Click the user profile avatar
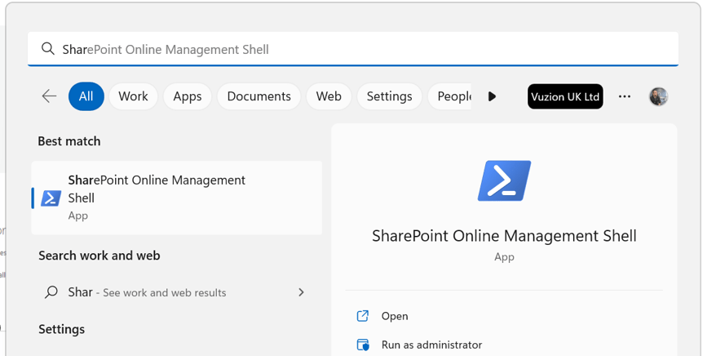Image resolution: width=703 pixels, height=356 pixels. tap(658, 96)
